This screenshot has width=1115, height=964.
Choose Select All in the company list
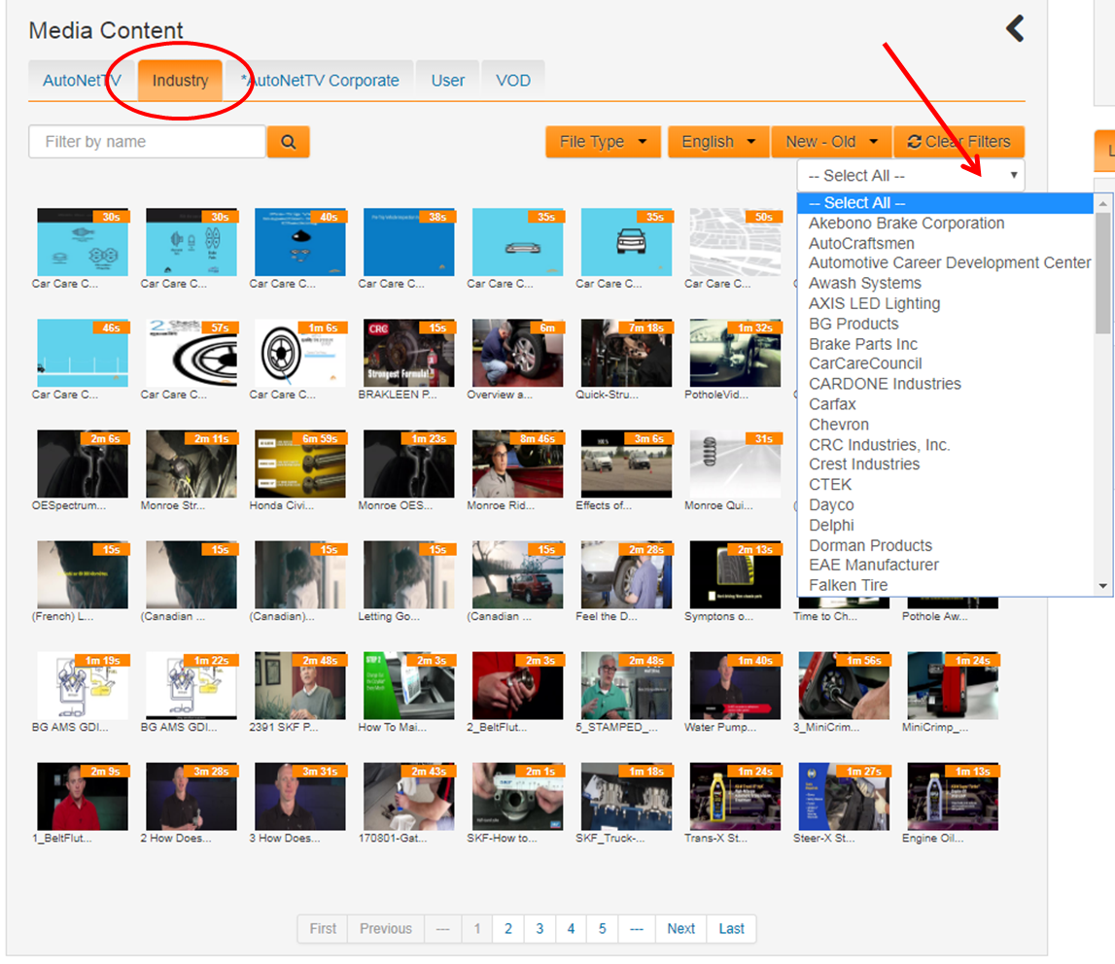point(945,202)
